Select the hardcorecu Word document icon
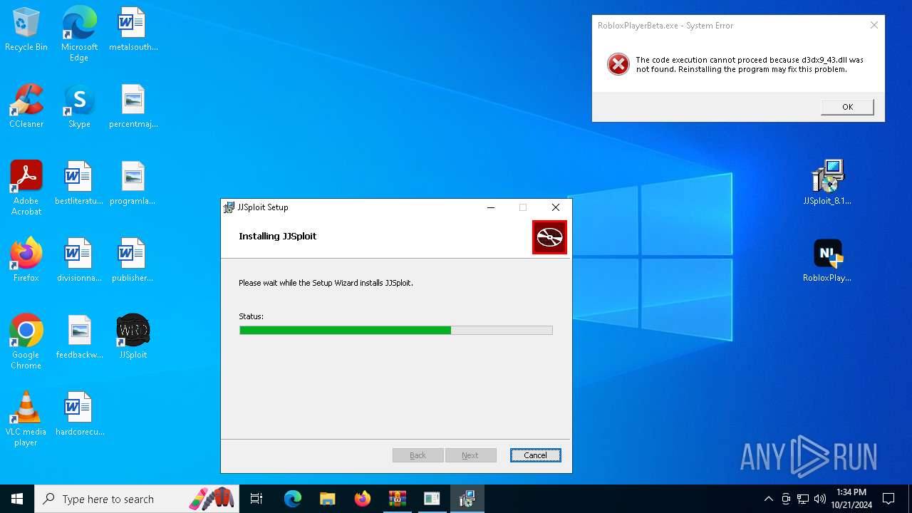This screenshot has width=912, height=513. pos(79,415)
